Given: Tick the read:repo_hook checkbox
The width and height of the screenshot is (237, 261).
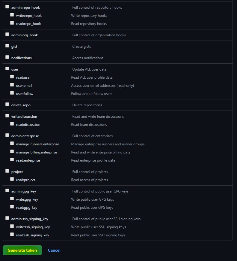Looking at the screenshot, I should tap(12, 23).
